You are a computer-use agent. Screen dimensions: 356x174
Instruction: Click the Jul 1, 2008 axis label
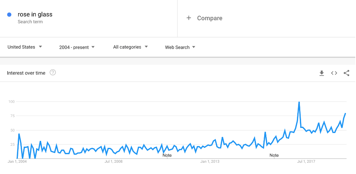coord(114,161)
